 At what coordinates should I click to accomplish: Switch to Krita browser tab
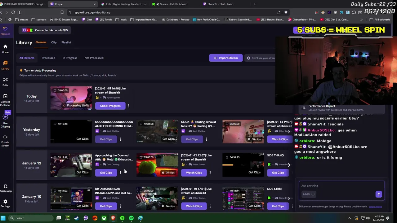tap(123, 4)
